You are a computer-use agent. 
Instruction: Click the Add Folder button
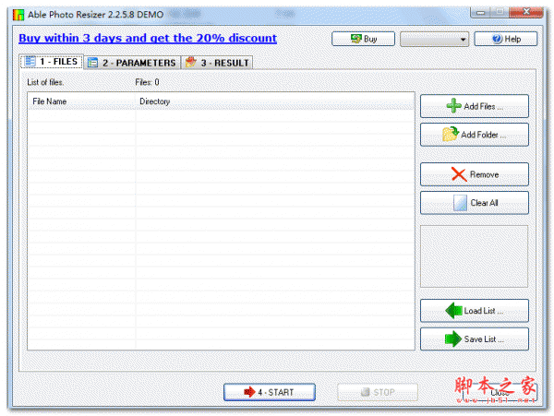[475, 135]
